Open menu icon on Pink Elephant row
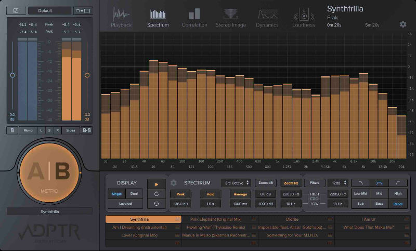This screenshot has width=416, height=251. [x=254, y=219]
